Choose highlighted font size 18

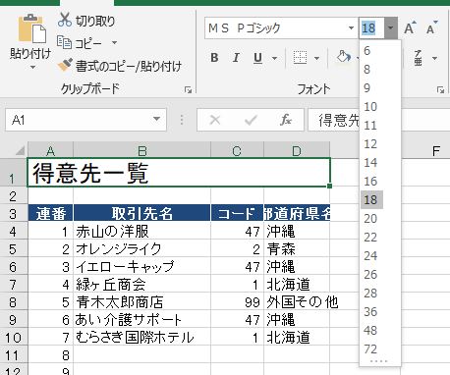click(x=372, y=200)
